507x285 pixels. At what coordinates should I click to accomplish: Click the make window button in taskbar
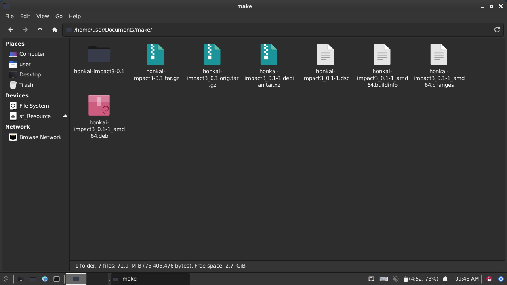pos(151,279)
